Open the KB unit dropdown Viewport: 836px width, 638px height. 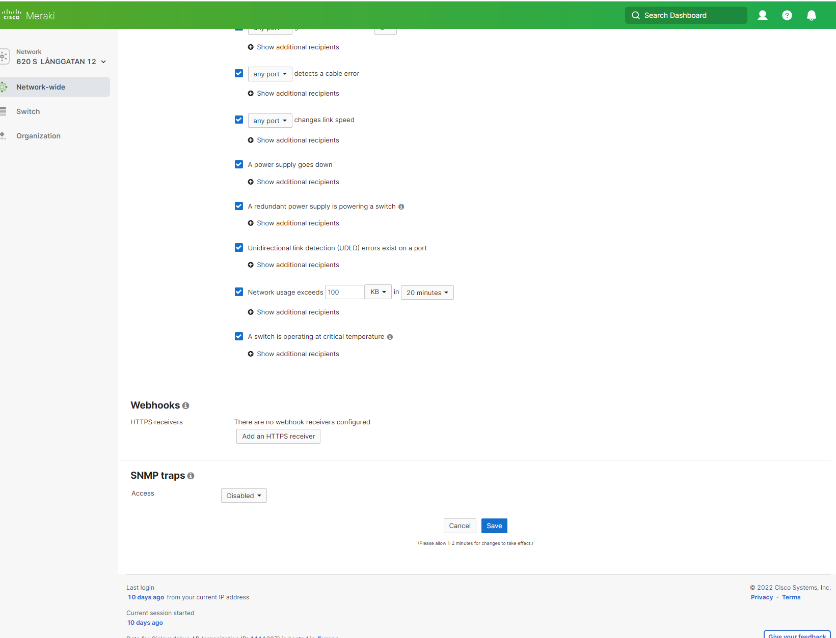point(377,292)
